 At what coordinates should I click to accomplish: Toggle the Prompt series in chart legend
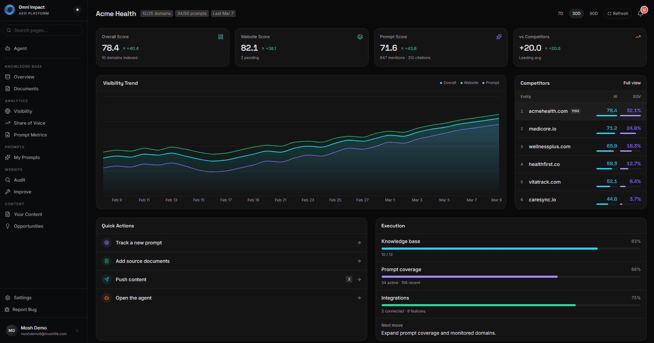click(491, 83)
